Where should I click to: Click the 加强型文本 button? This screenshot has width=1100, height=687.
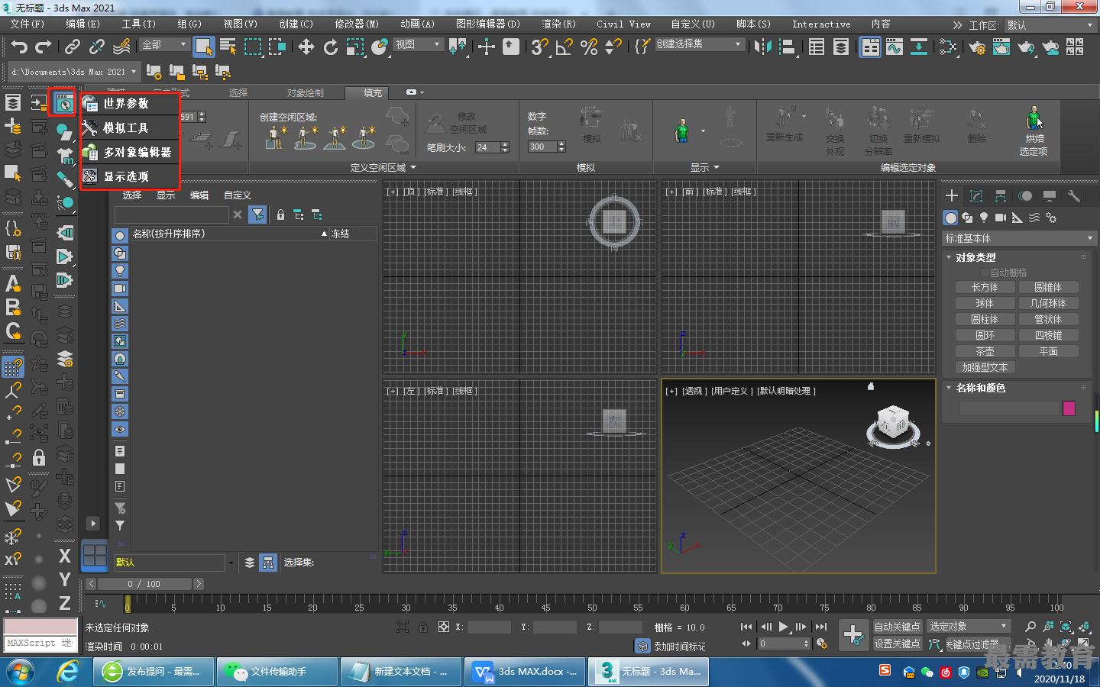(x=985, y=367)
